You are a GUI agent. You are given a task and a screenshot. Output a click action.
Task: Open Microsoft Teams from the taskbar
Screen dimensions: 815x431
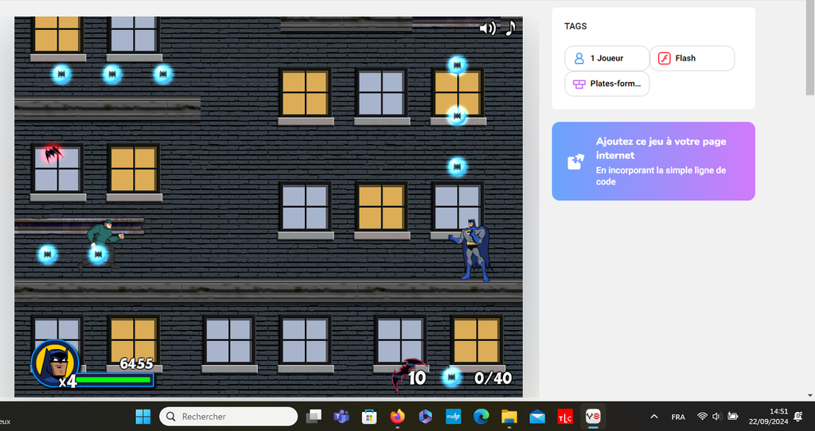click(341, 417)
